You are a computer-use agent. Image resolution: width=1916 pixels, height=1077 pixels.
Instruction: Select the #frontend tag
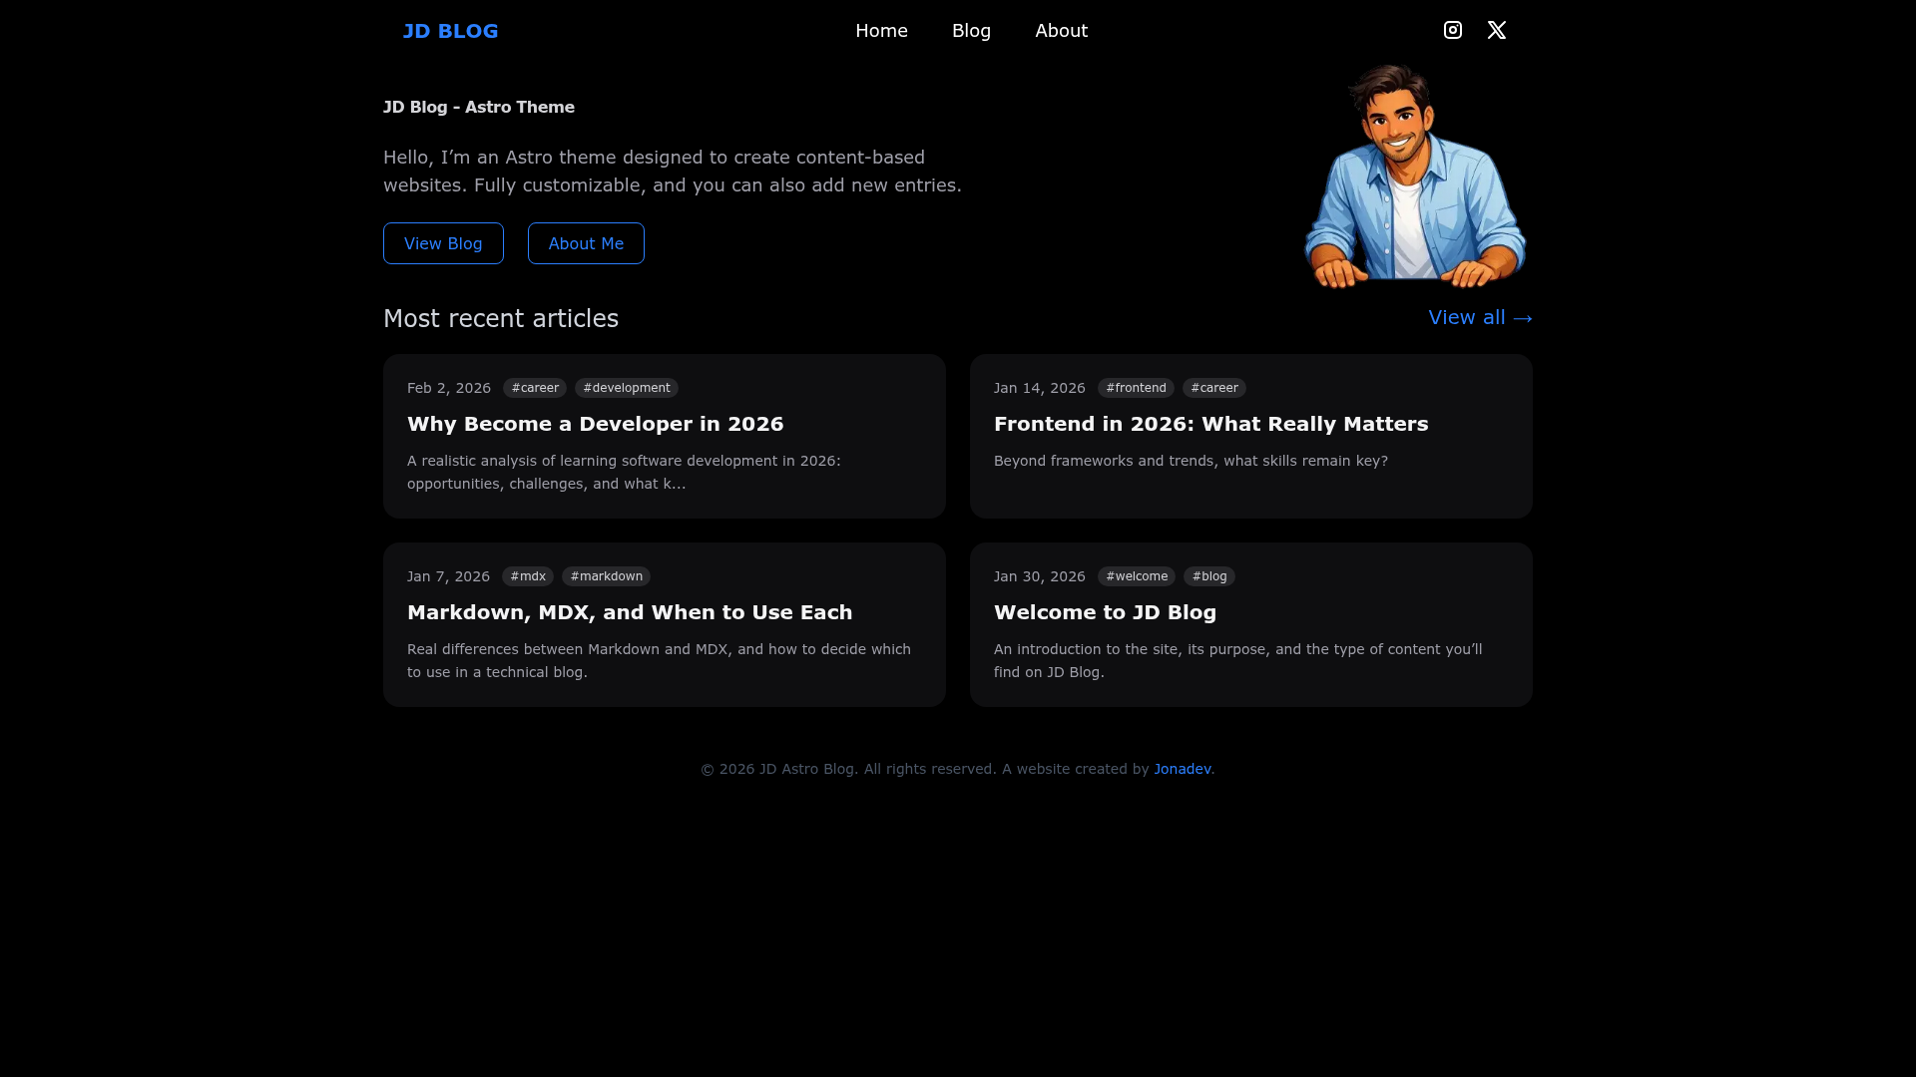(x=1136, y=388)
